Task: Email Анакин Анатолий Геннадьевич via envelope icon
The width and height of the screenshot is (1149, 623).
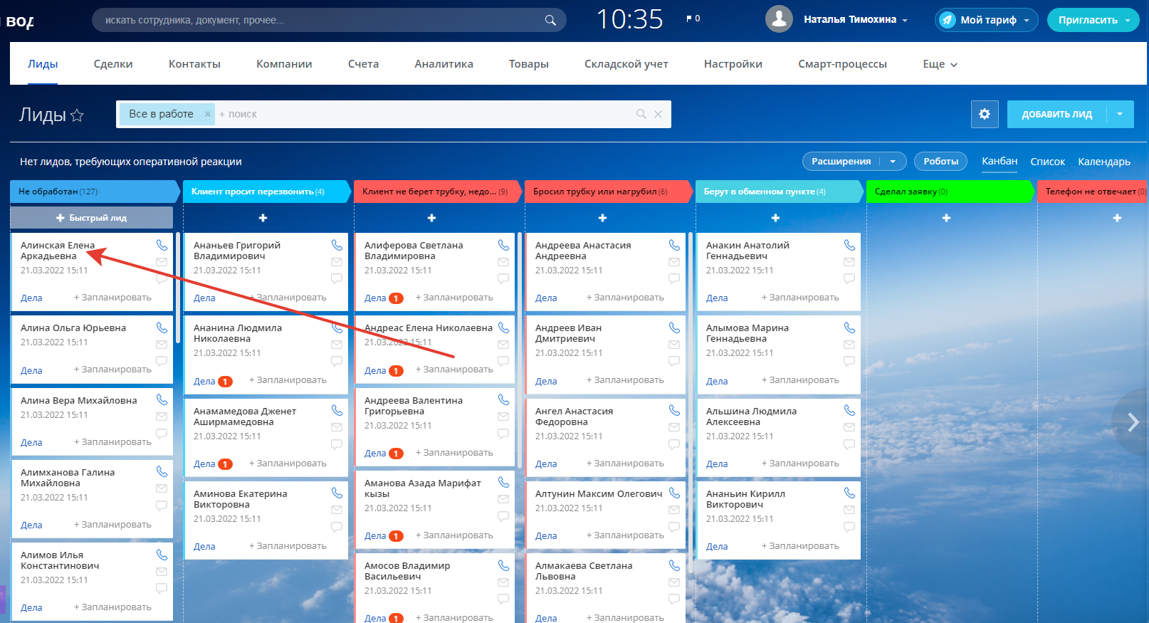Action: pos(849,262)
